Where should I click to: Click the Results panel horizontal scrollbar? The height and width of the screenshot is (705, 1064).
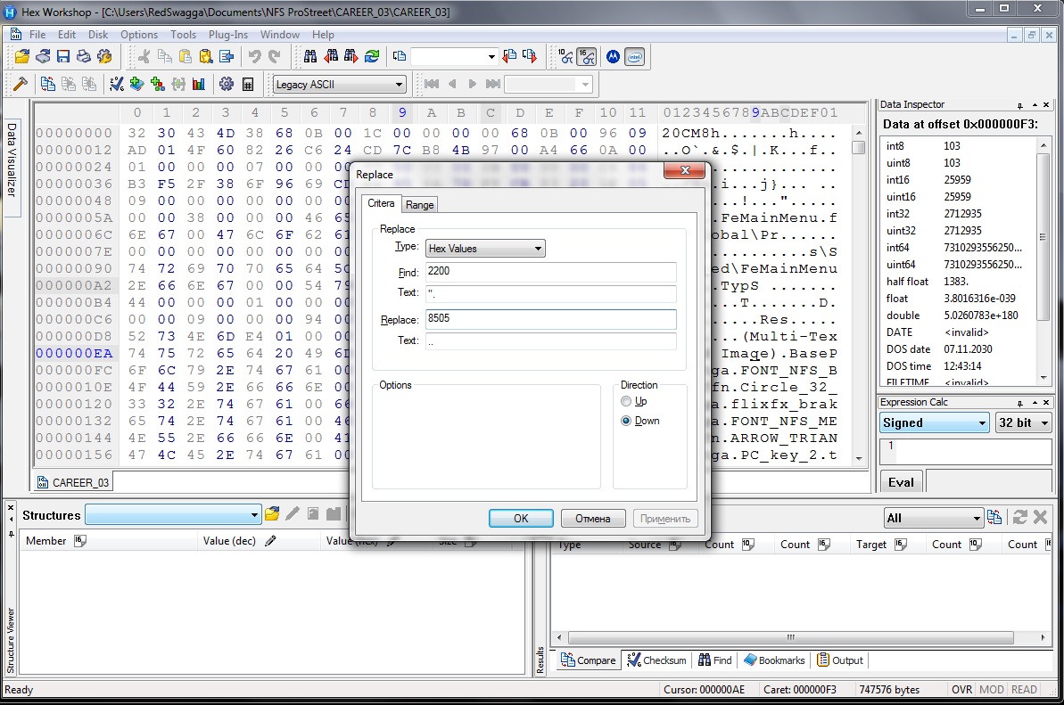point(789,638)
